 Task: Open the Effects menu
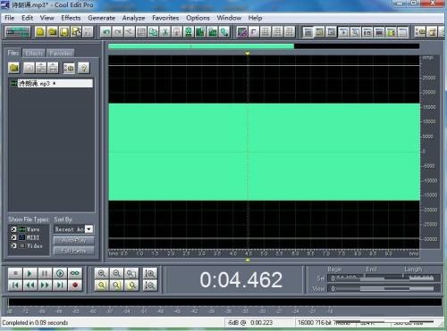pos(71,18)
